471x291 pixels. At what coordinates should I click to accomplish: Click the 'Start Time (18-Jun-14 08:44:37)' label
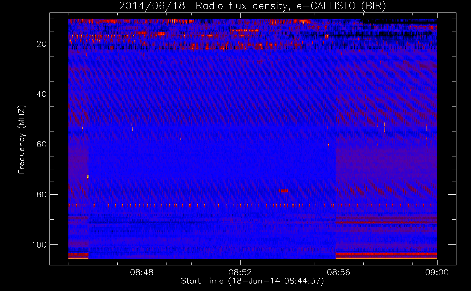pos(252,281)
